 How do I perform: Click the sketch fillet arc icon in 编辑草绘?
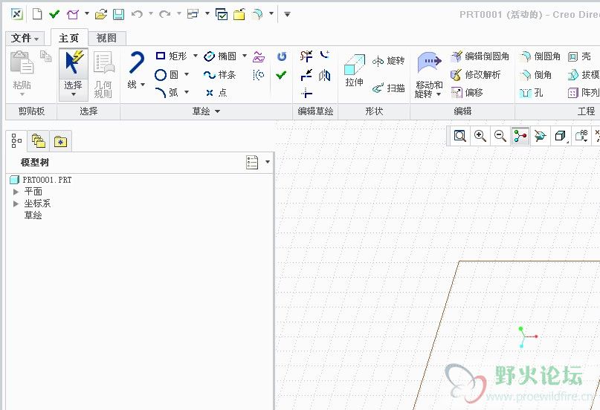pyautogui.click(x=325, y=56)
